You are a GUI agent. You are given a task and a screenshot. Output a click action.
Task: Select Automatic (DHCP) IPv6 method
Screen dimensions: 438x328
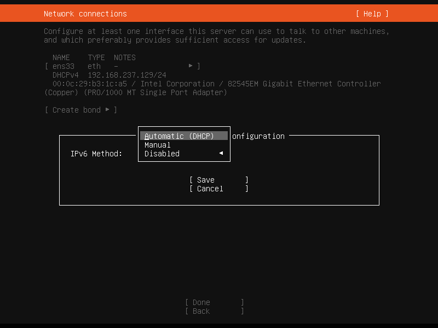tap(184, 136)
